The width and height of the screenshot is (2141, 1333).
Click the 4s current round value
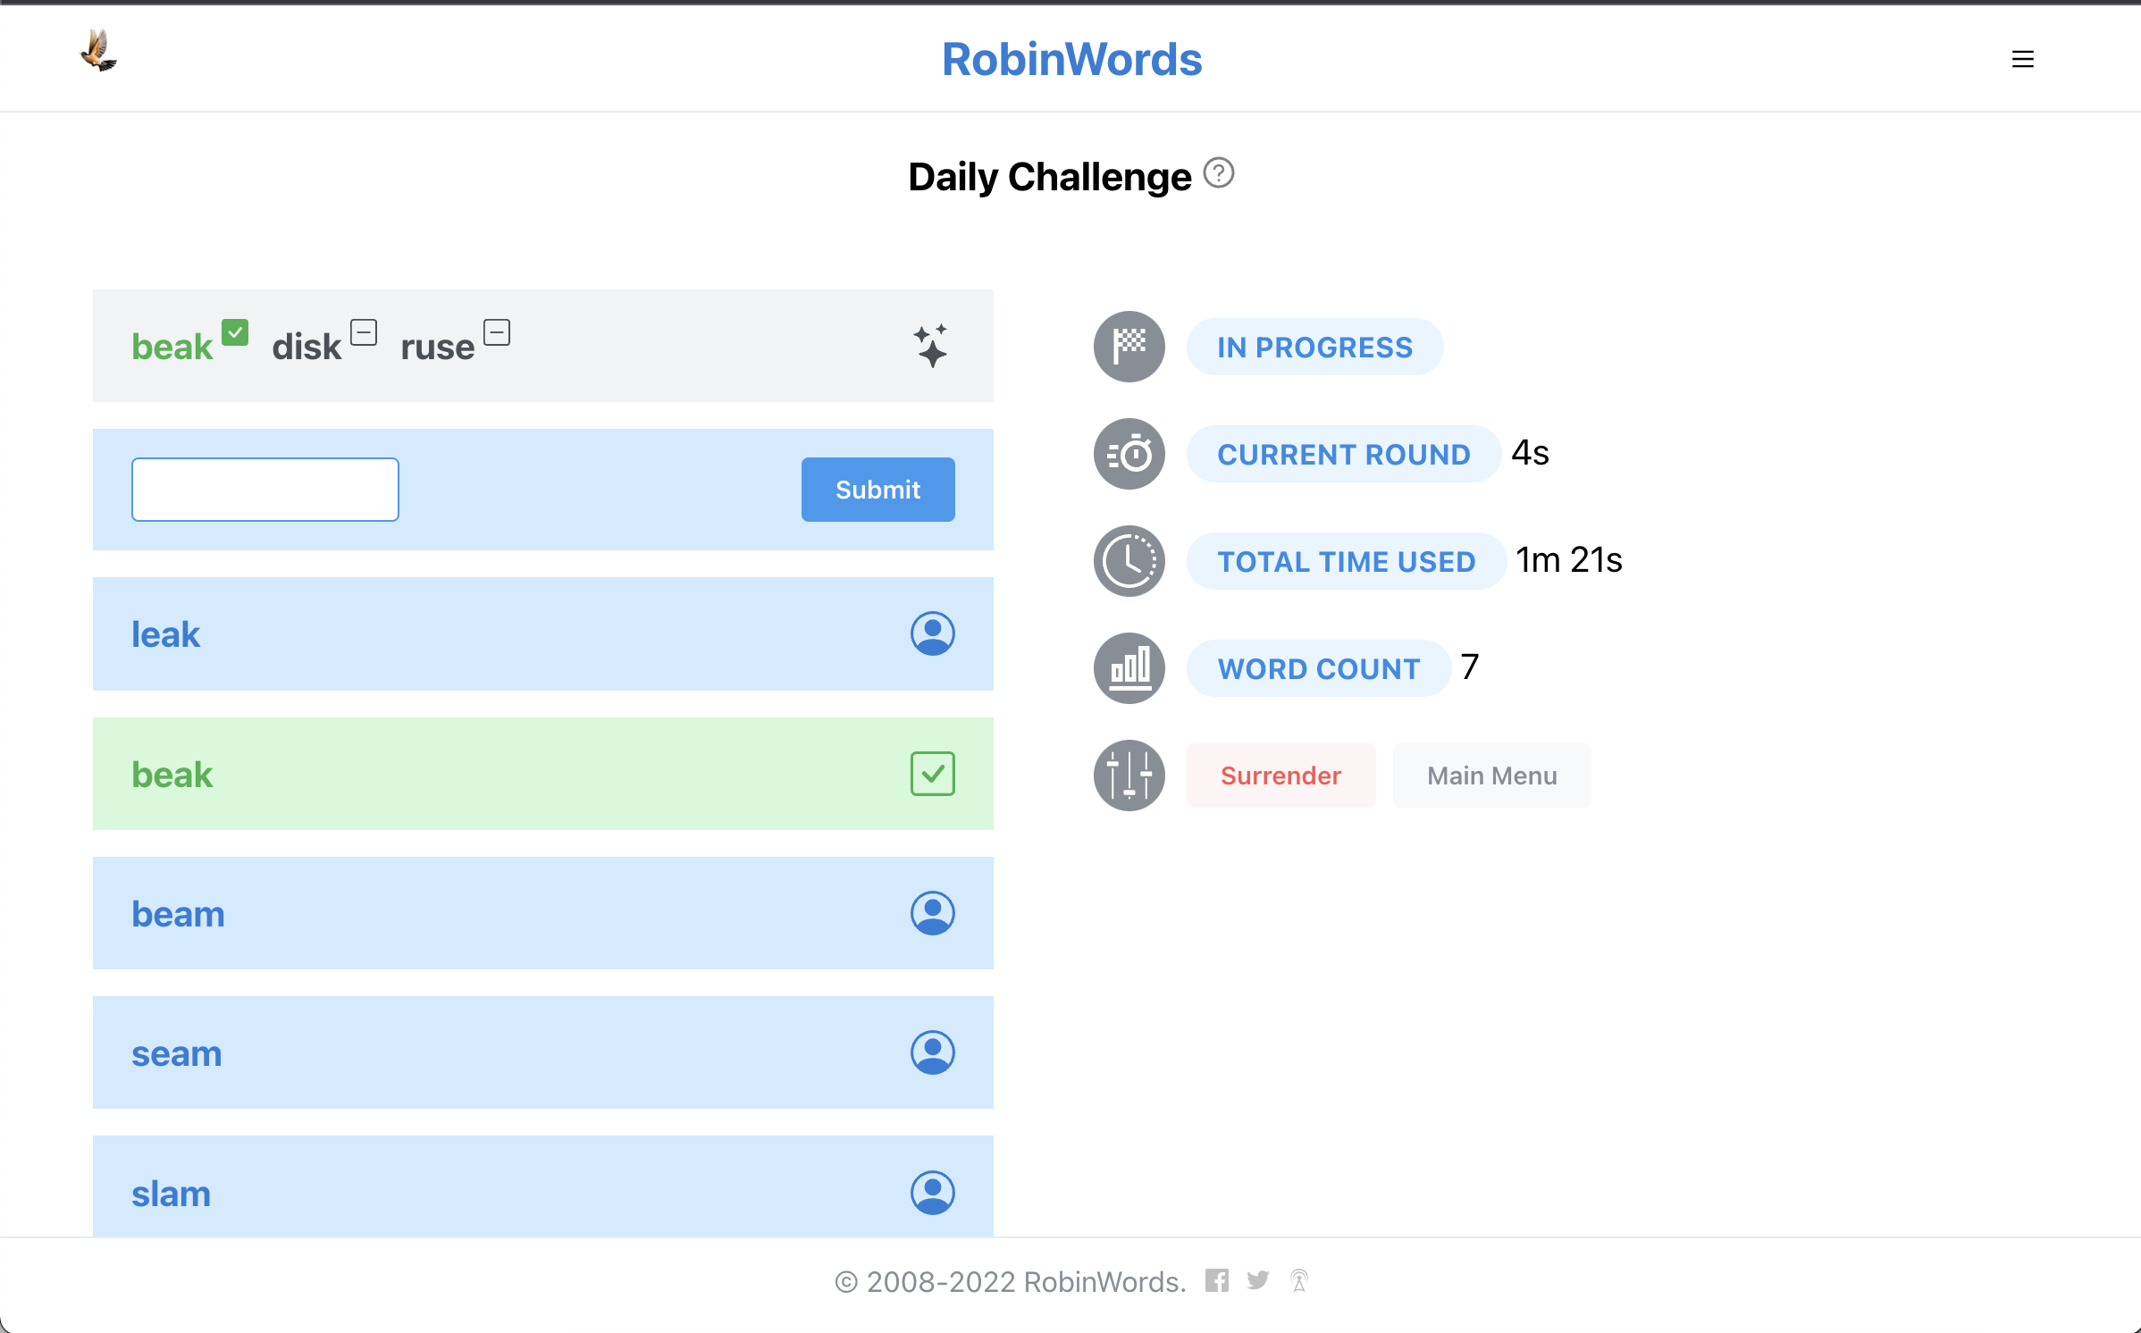tap(1530, 453)
